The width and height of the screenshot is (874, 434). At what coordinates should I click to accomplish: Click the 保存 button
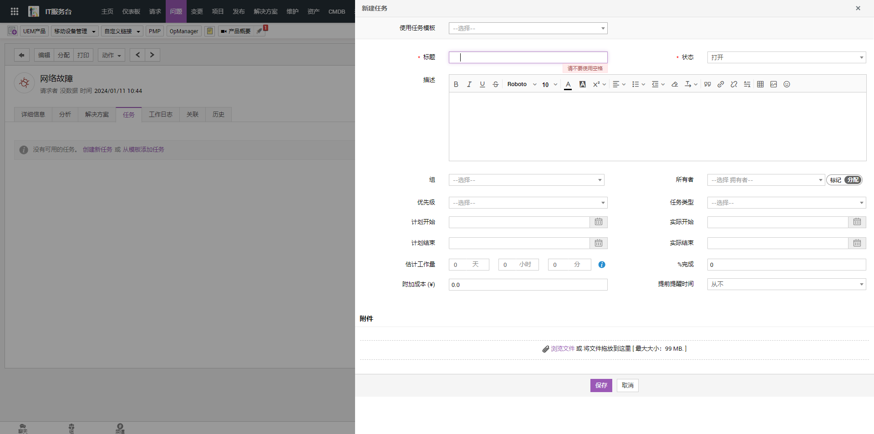coord(601,385)
